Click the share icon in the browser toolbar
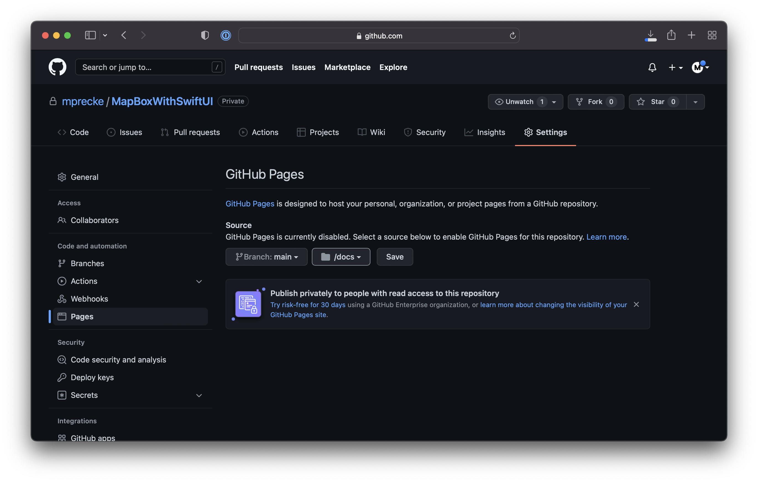The image size is (758, 482). 671,35
